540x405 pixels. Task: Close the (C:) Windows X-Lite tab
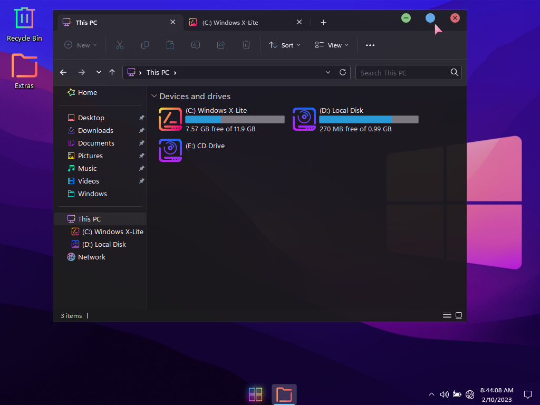(300, 22)
